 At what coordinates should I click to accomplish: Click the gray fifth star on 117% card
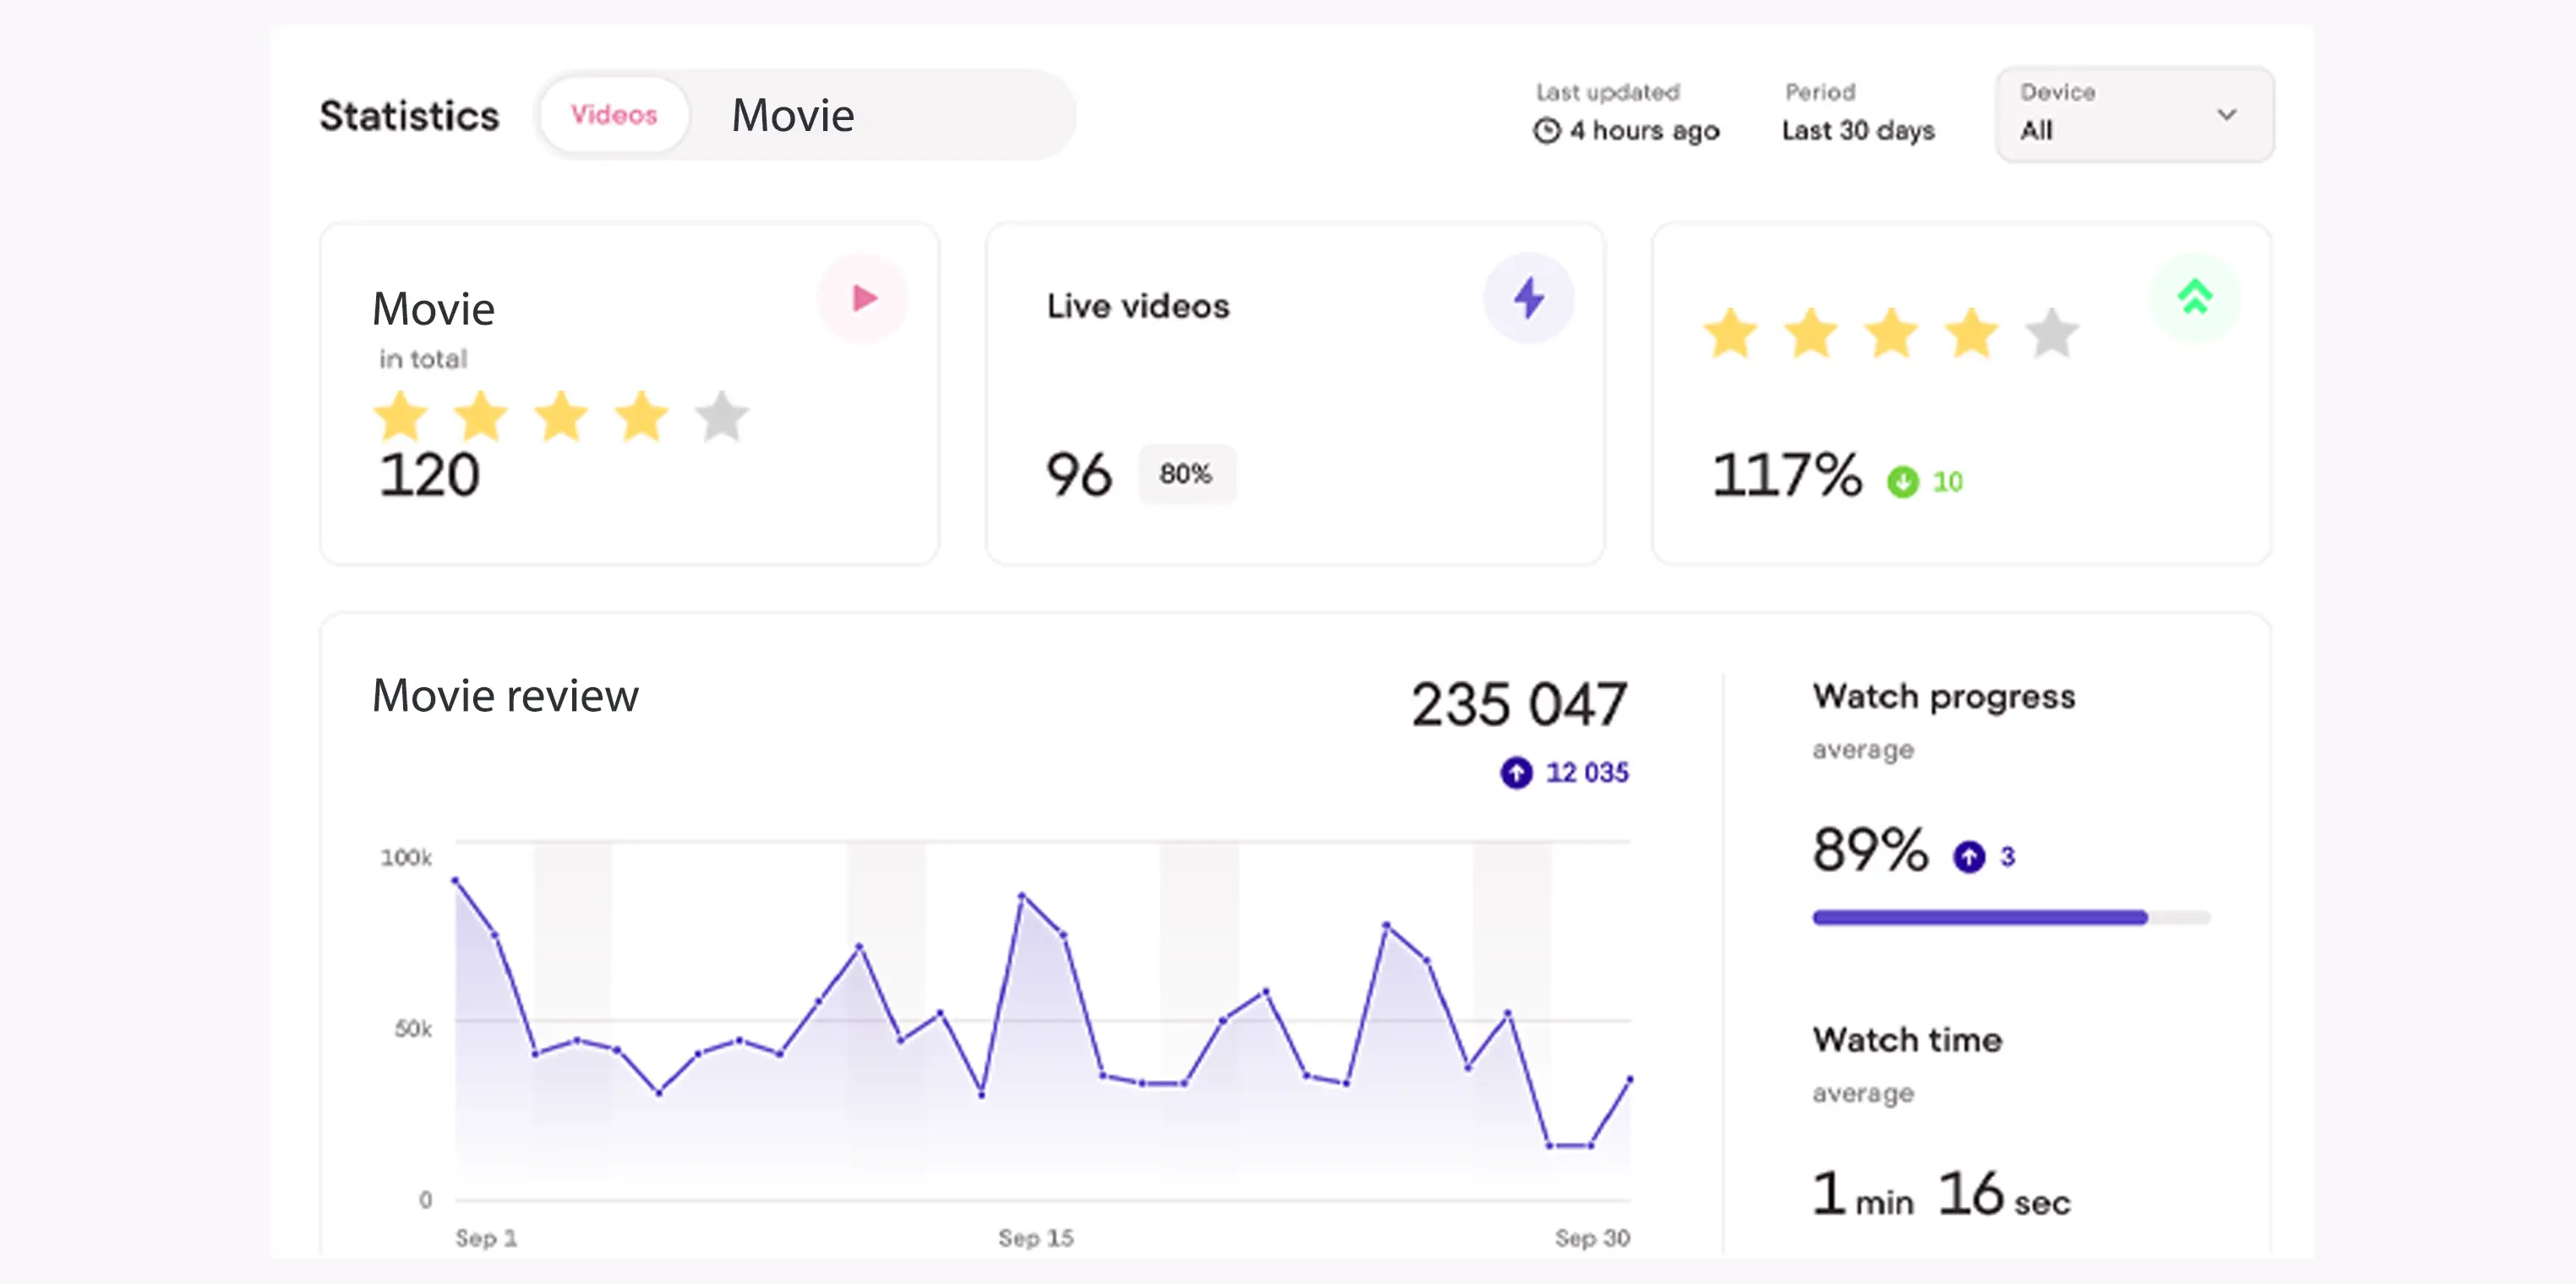[x=2051, y=333]
